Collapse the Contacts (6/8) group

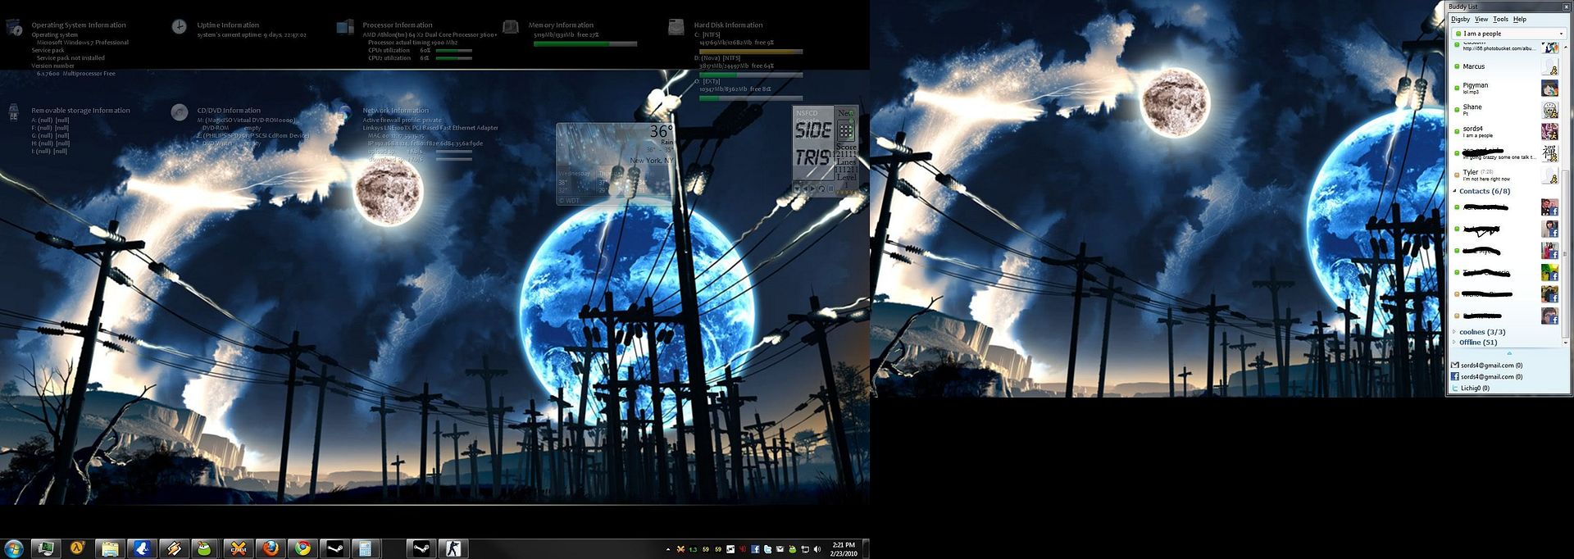pyautogui.click(x=1455, y=191)
